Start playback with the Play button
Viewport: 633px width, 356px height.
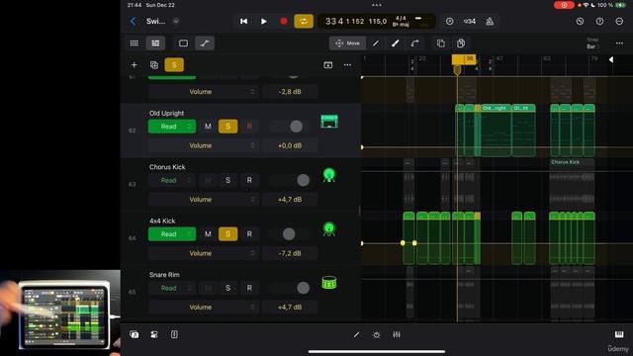[264, 22]
